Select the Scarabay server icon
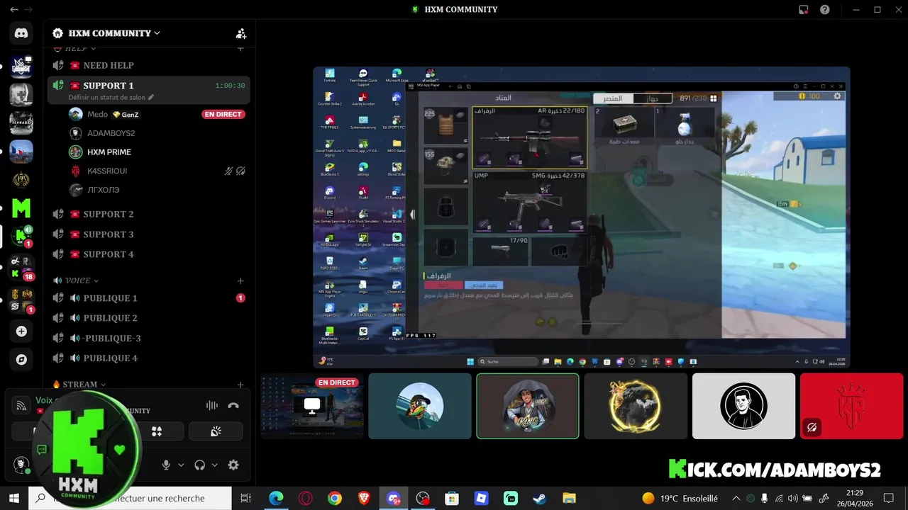This screenshot has height=510, width=908. coord(21,123)
